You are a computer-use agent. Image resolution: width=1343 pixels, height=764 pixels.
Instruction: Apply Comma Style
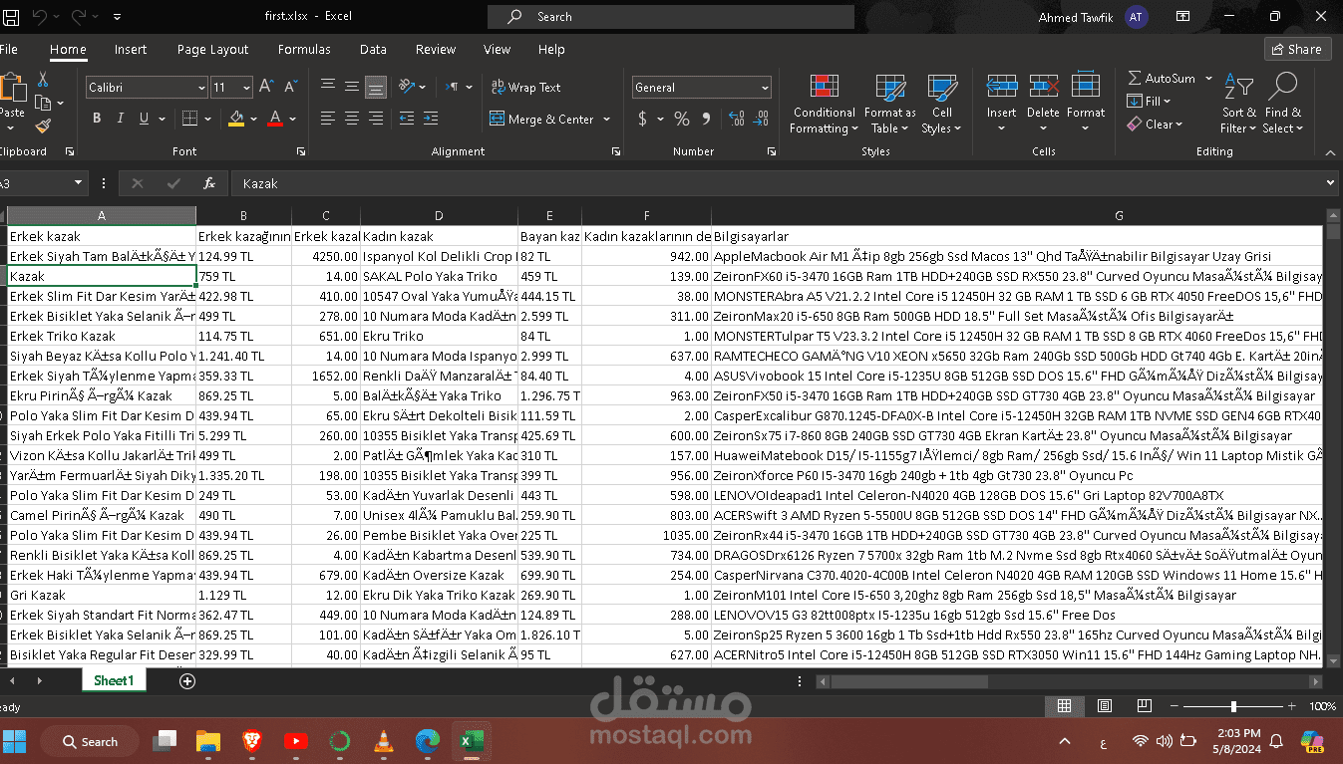click(x=707, y=120)
